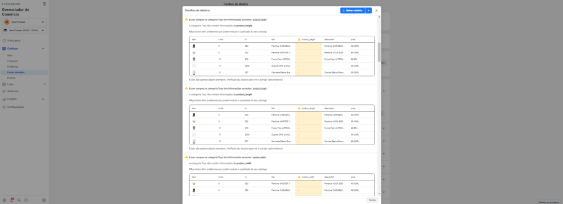Expand the Insights section chevron
563x204 pixels.
[43, 99]
